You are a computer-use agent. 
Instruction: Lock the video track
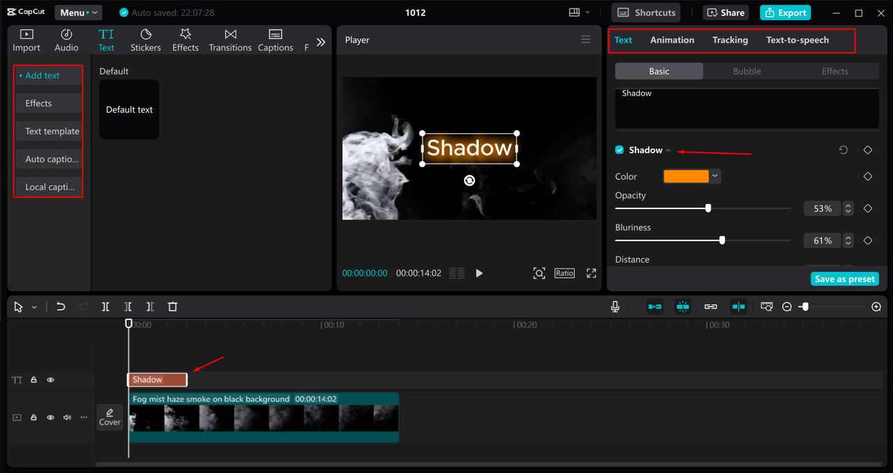[x=33, y=417]
